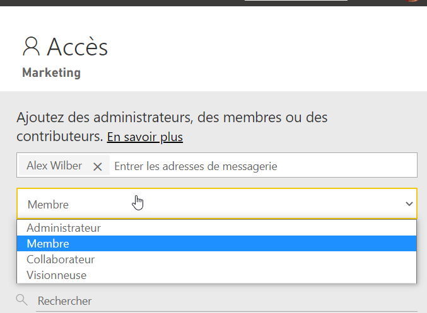Image resolution: width=427 pixels, height=313 pixels.
Task: Choose Administrateur from the role list
Action: [64, 227]
